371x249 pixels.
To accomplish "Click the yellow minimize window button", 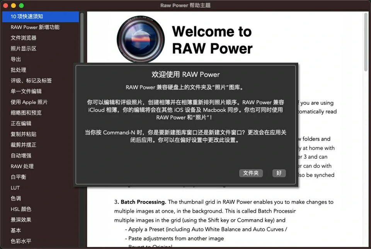I will (x=14, y=5).
